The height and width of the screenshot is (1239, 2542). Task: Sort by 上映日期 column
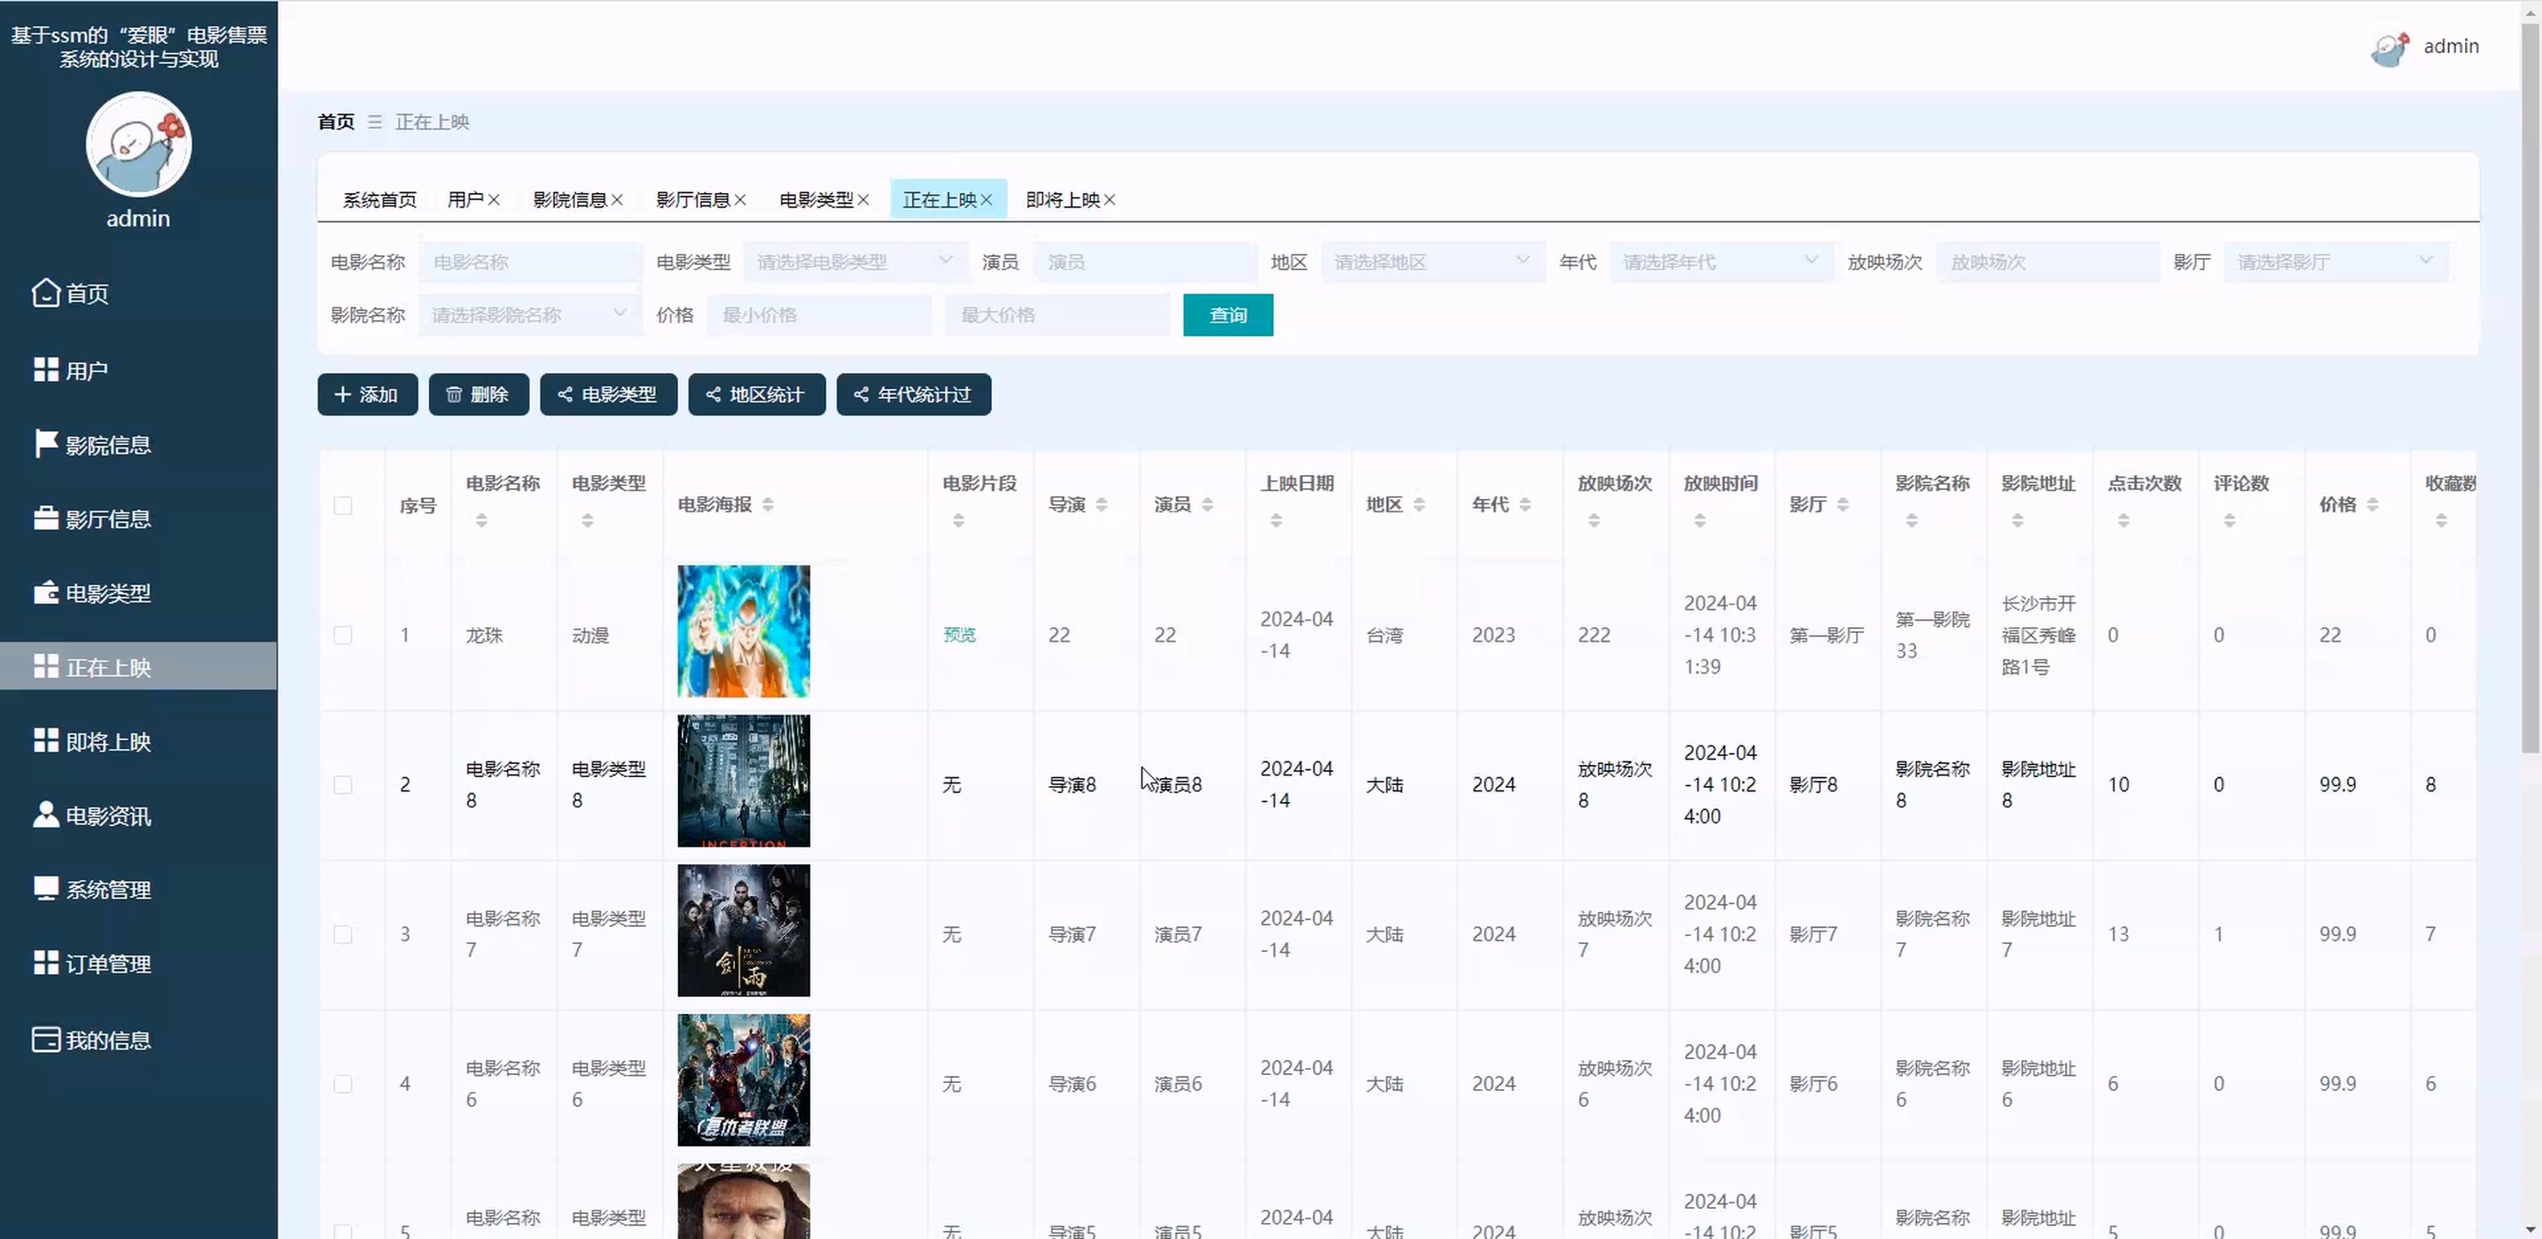(1276, 520)
